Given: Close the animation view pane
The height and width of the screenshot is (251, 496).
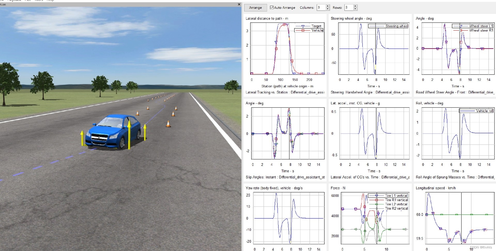Looking at the screenshot, I should click(x=239, y=4).
